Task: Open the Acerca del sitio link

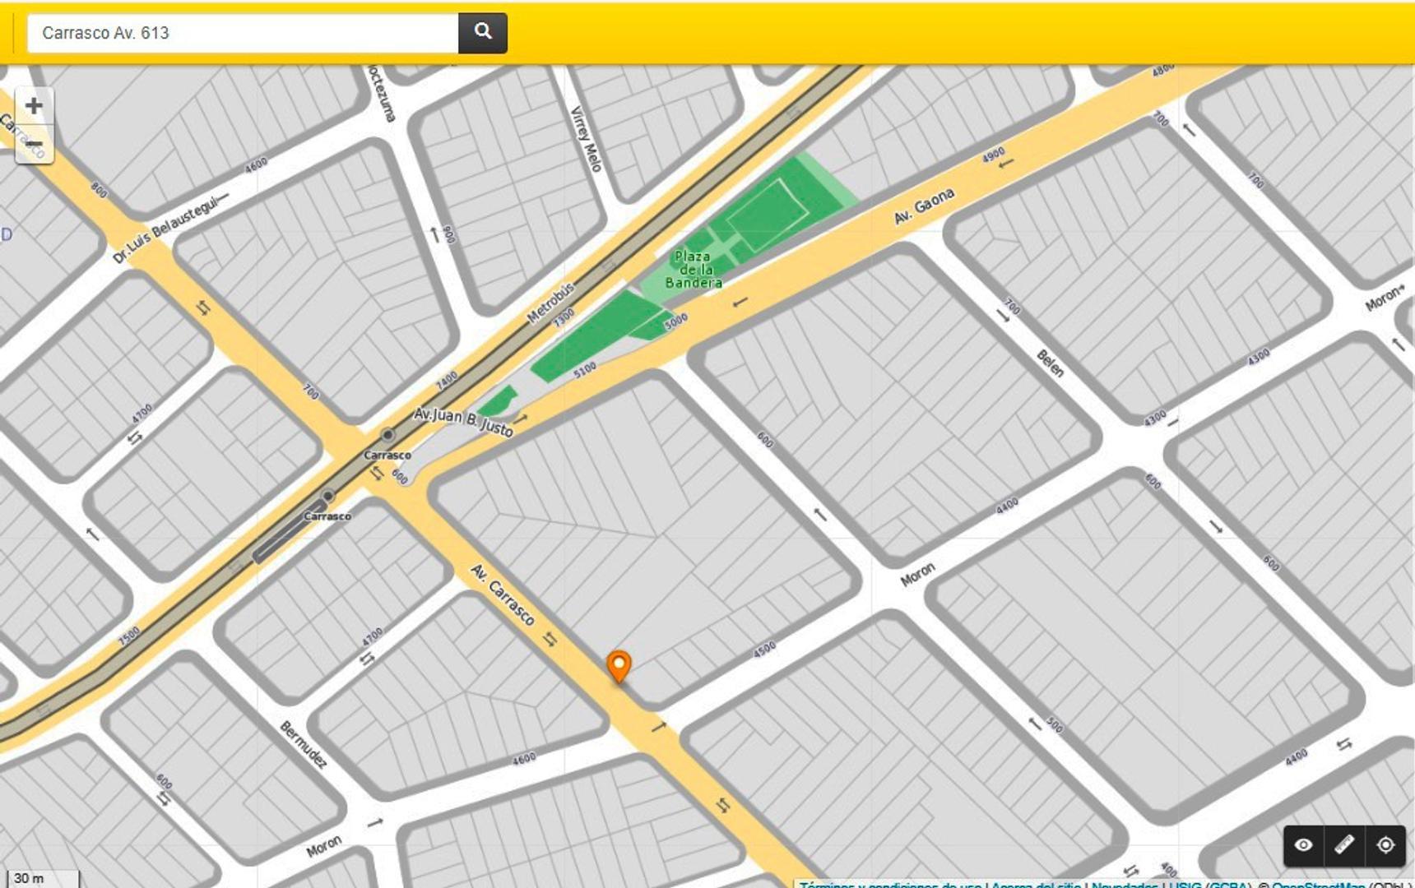Action: tap(1036, 885)
